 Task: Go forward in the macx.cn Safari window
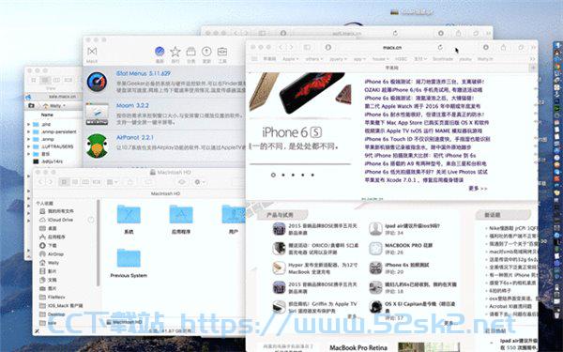tap(291, 47)
